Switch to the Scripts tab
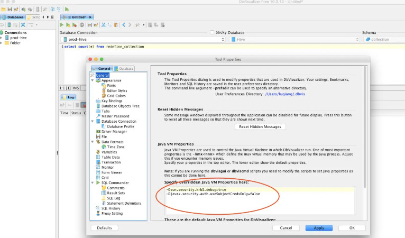The height and width of the screenshot is (238, 405). 34,17
